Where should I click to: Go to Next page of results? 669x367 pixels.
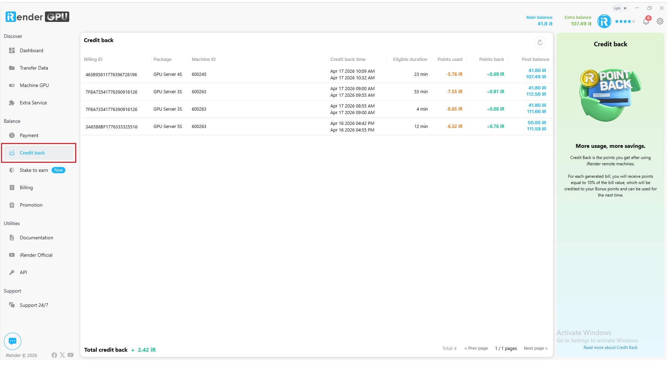(x=535, y=348)
